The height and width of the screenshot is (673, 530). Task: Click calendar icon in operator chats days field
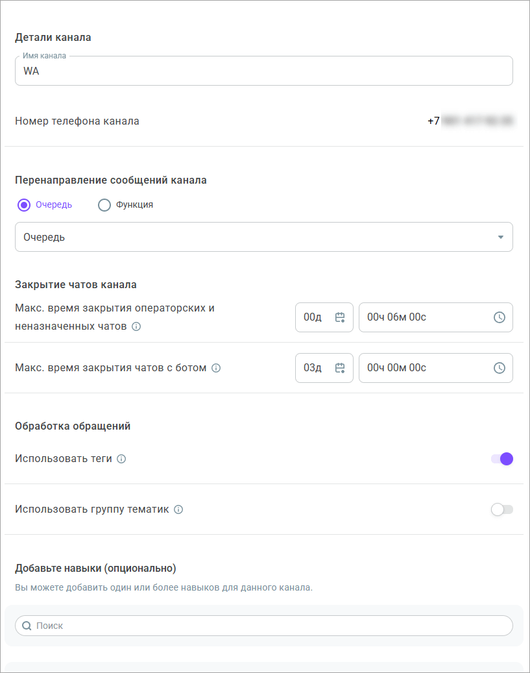tap(340, 317)
